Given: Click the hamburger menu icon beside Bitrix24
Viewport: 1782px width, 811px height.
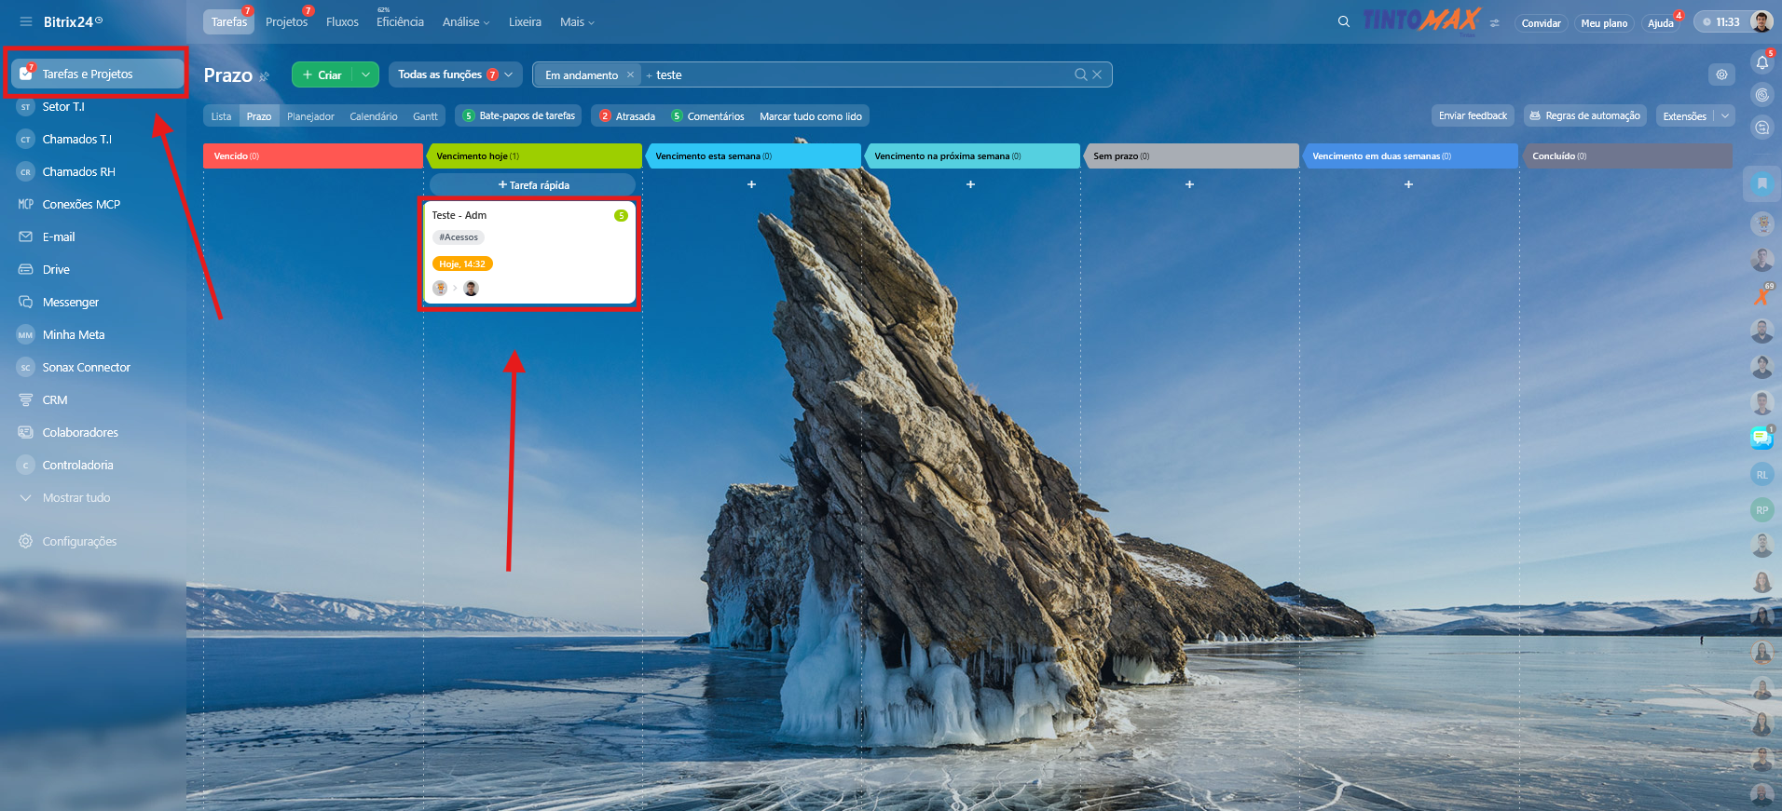Looking at the screenshot, I should [x=25, y=21].
